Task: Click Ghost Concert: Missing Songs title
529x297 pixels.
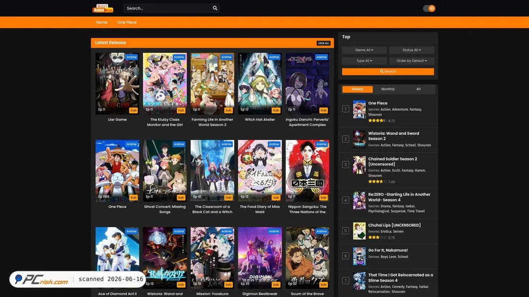Action: click(x=164, y=209)
